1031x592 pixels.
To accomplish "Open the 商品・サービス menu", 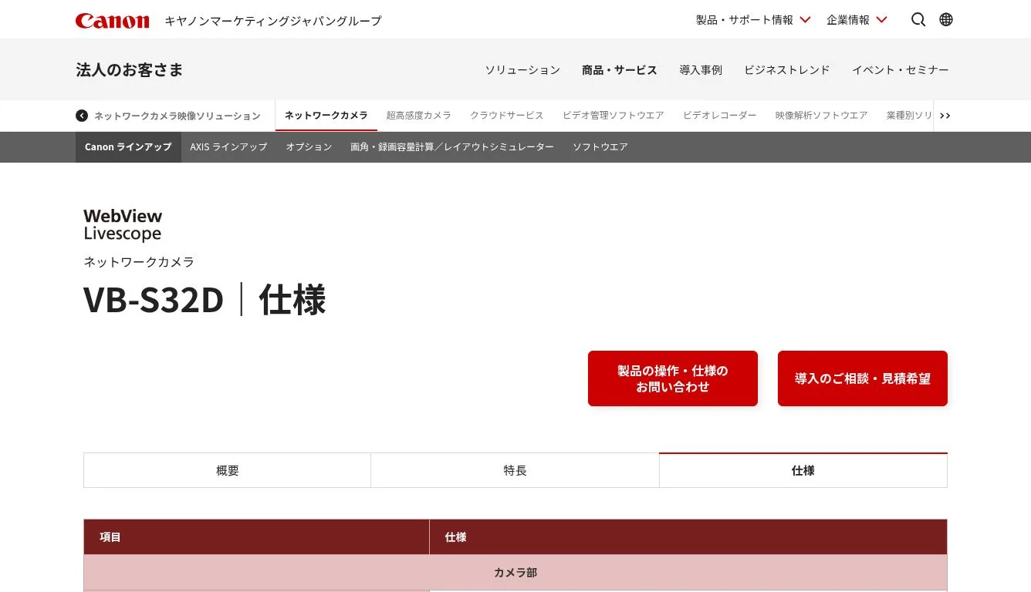I will pos(620,70).
